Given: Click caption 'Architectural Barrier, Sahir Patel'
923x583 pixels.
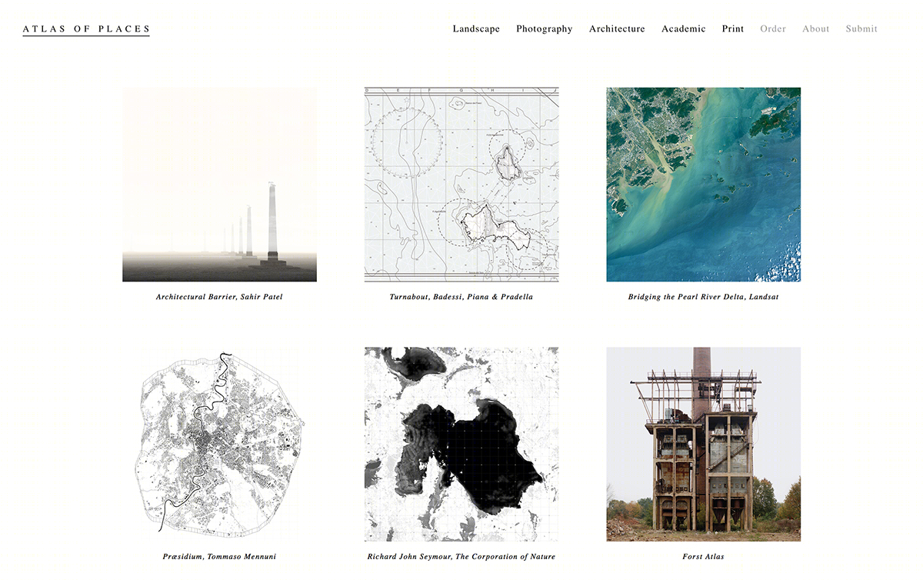Looking at the screenshot, I should 219,297.
